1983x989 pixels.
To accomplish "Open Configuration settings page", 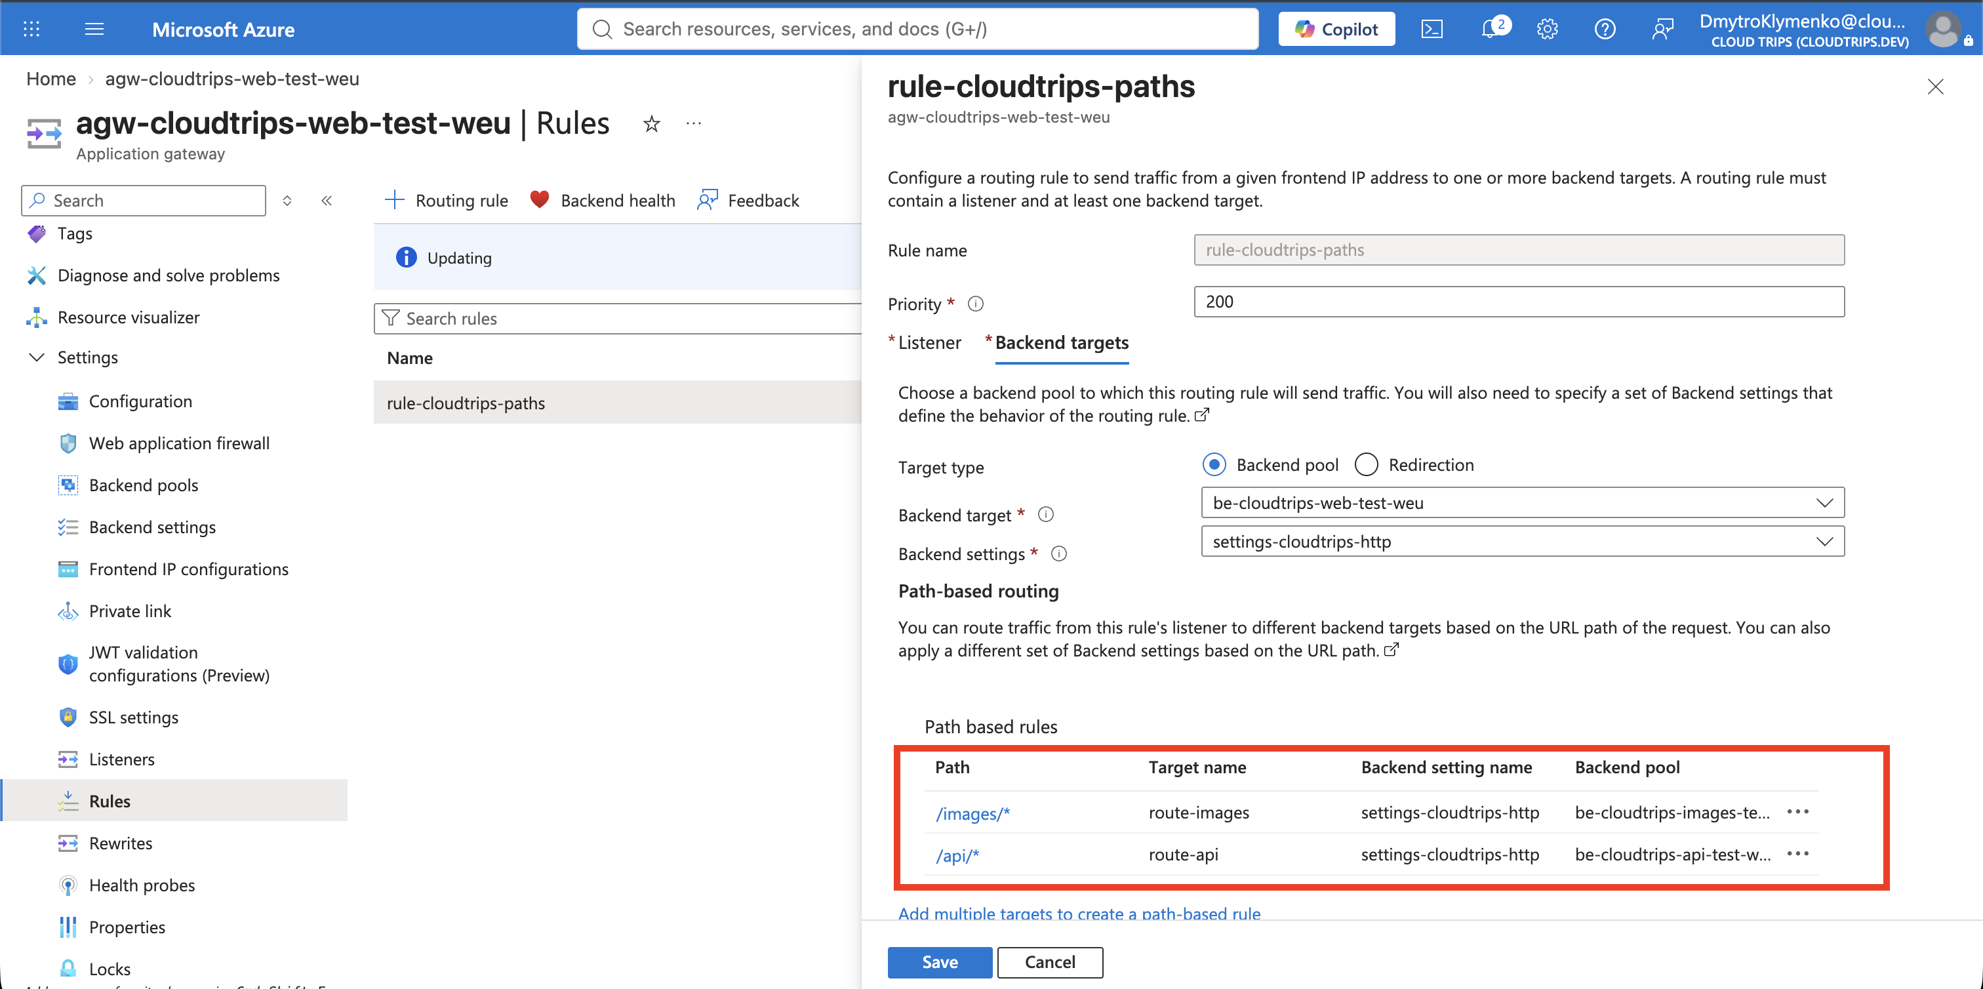I will pos(140,401).
